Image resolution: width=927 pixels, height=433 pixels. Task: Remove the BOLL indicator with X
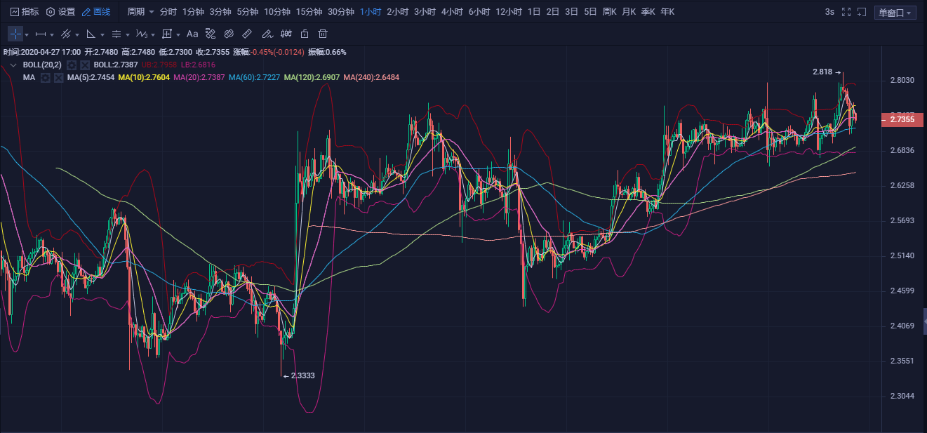coord(84,65)
